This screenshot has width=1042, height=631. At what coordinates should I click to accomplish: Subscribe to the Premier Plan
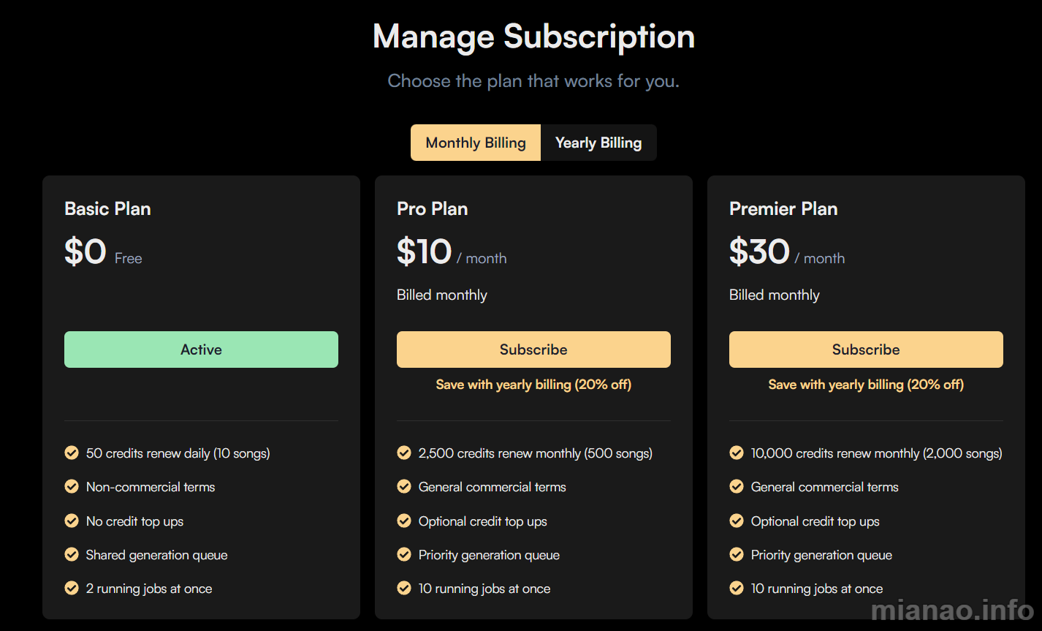[866, 349]
